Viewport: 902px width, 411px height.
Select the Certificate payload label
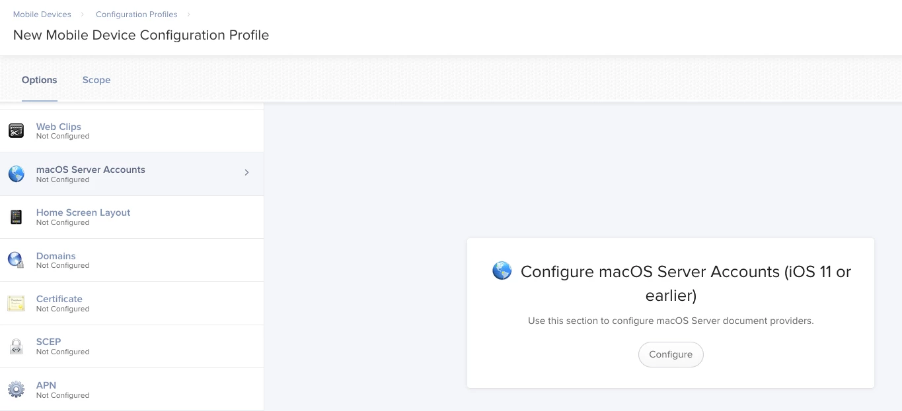click(59, 299)
